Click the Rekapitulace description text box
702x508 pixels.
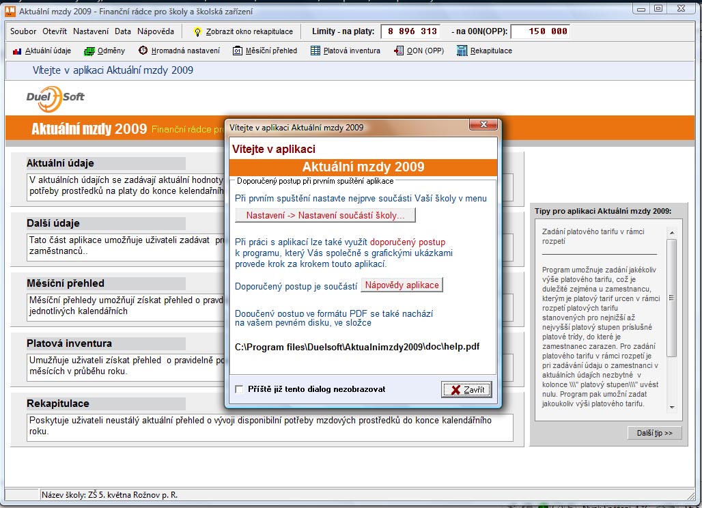click(x=270, y=427)
